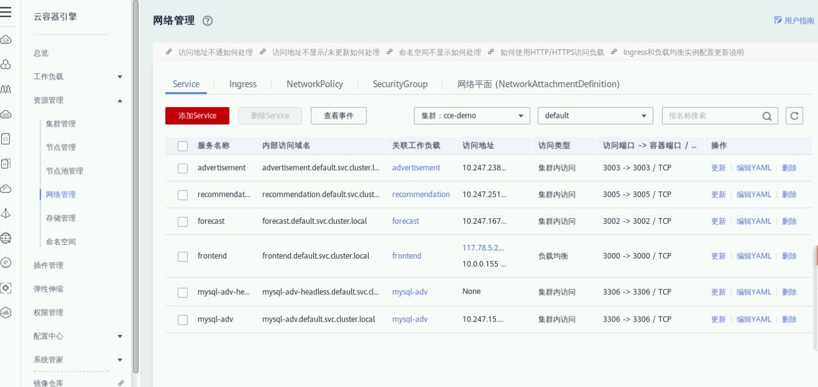Open the advertisement workload link
The height and width of the screenshot is (387, 818).
[x=416, y=168]
